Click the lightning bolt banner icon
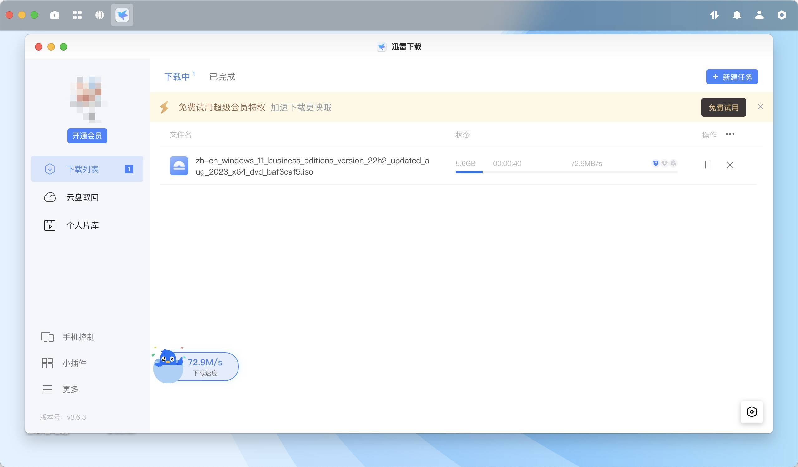 click(x=164, y=107)
